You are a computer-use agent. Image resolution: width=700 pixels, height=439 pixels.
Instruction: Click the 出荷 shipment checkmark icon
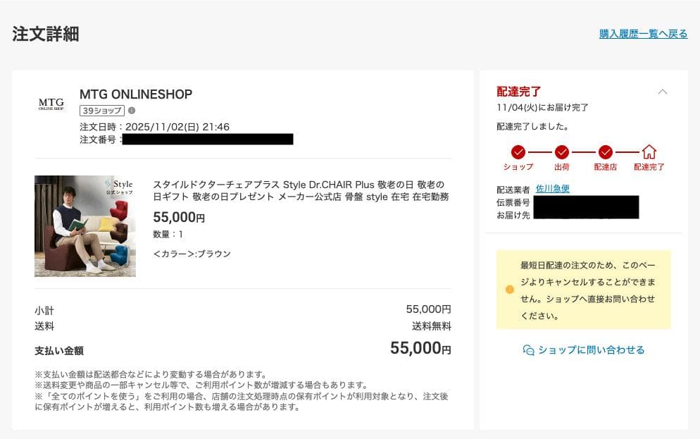[562, 152]
